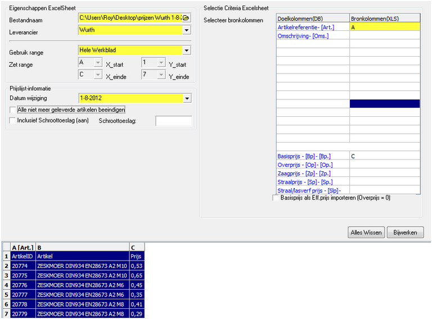Viewport: 432px width, 319px height.
Task: Select row header 7 in the preview
Action: click(x=6, y=314)
